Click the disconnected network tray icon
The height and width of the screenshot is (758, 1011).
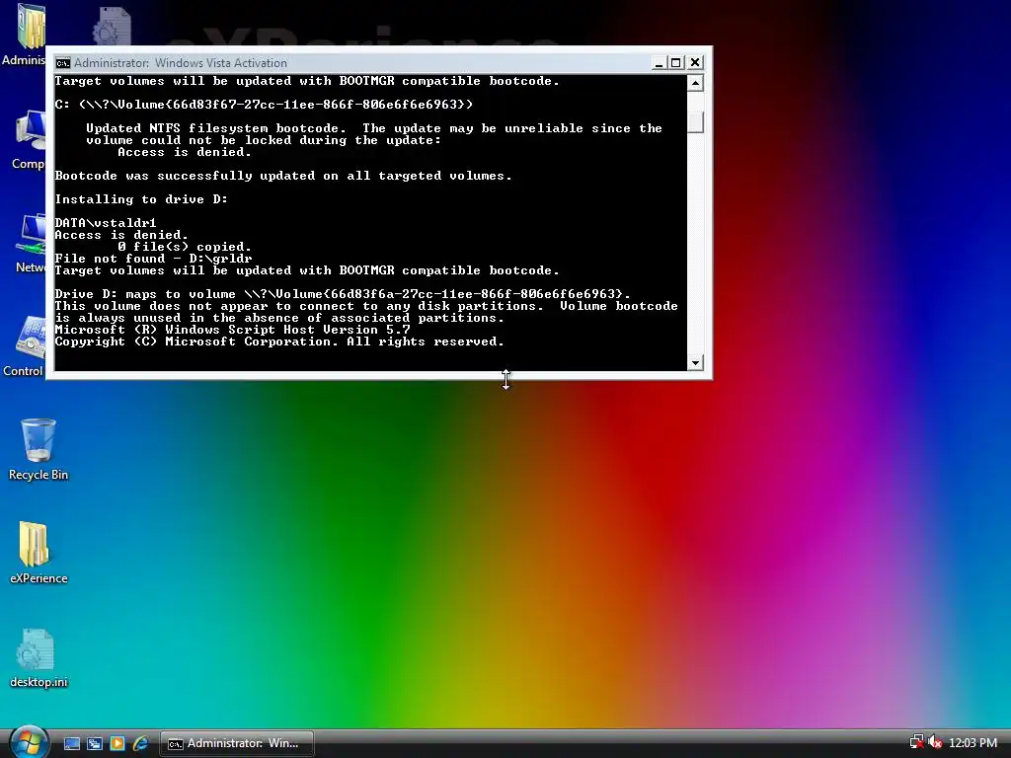[916, 742]
